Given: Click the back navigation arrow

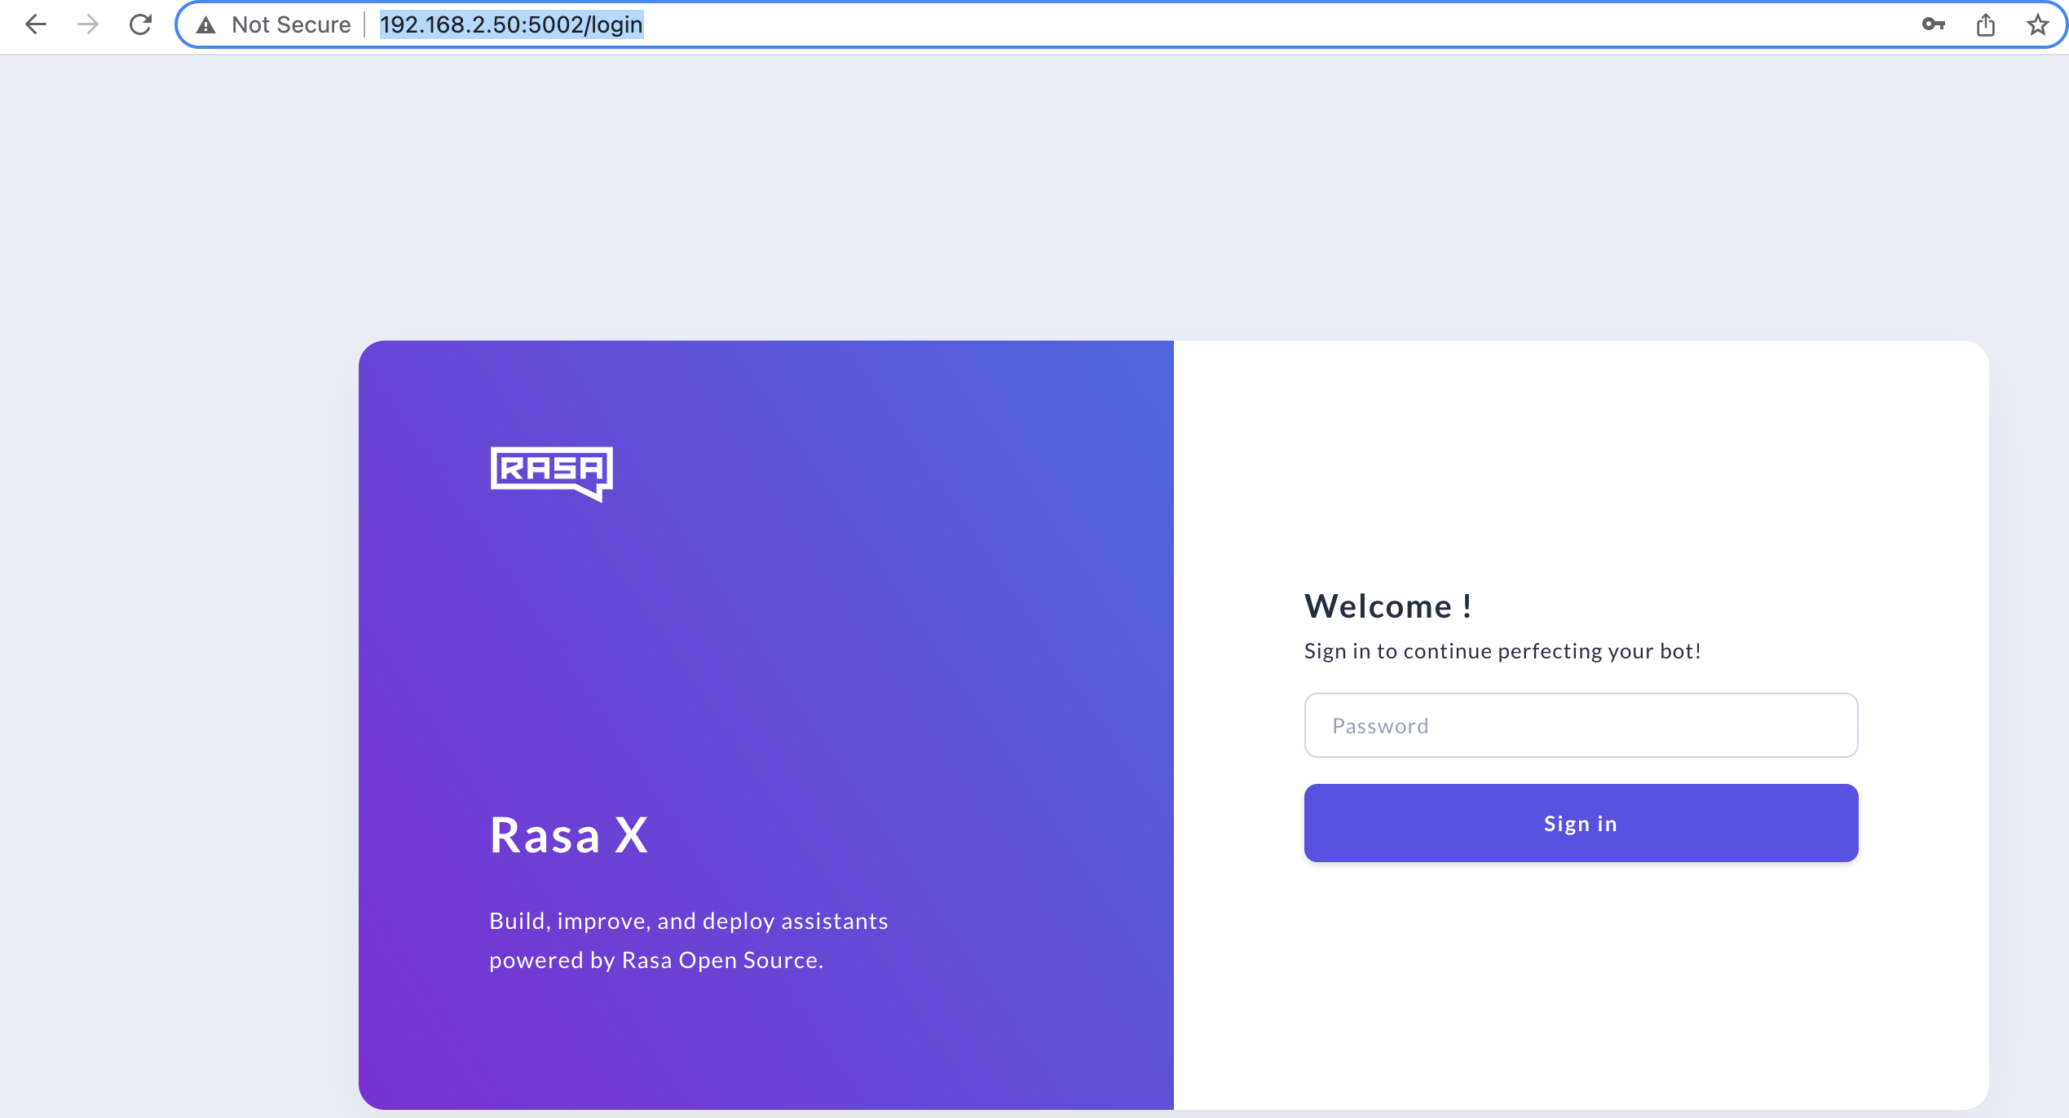Looking at the screenshot, I should click(35, 24).
